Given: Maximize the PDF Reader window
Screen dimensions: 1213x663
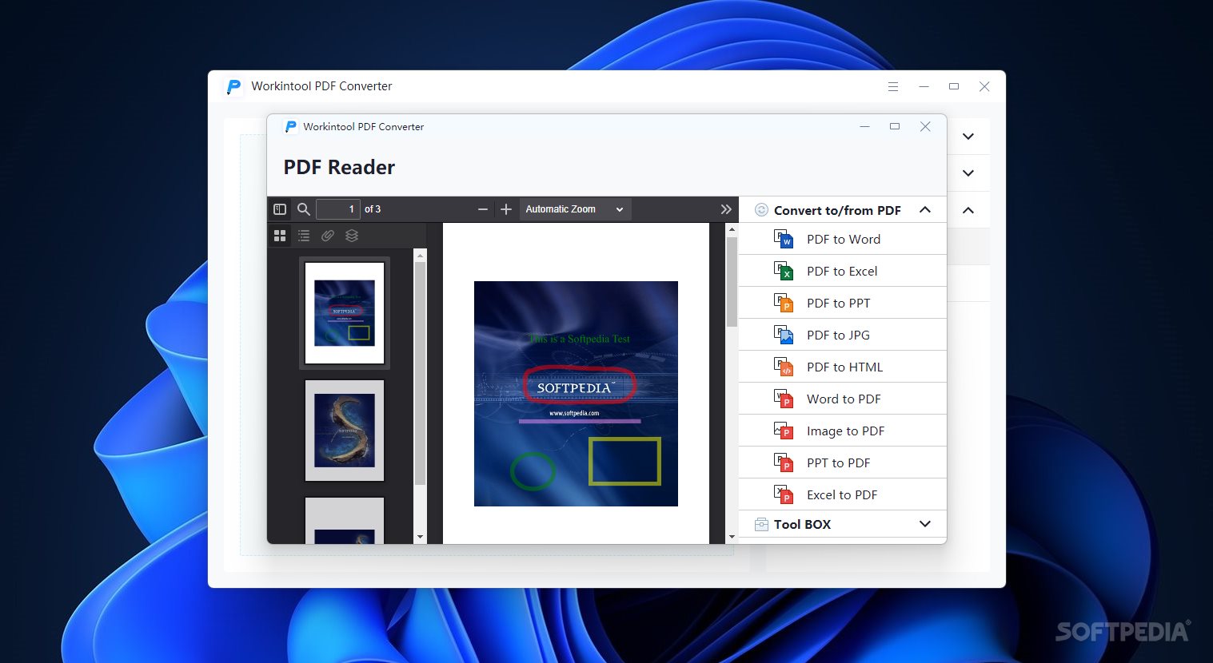Looking at the screenshot, I should [x=895, y=126].
